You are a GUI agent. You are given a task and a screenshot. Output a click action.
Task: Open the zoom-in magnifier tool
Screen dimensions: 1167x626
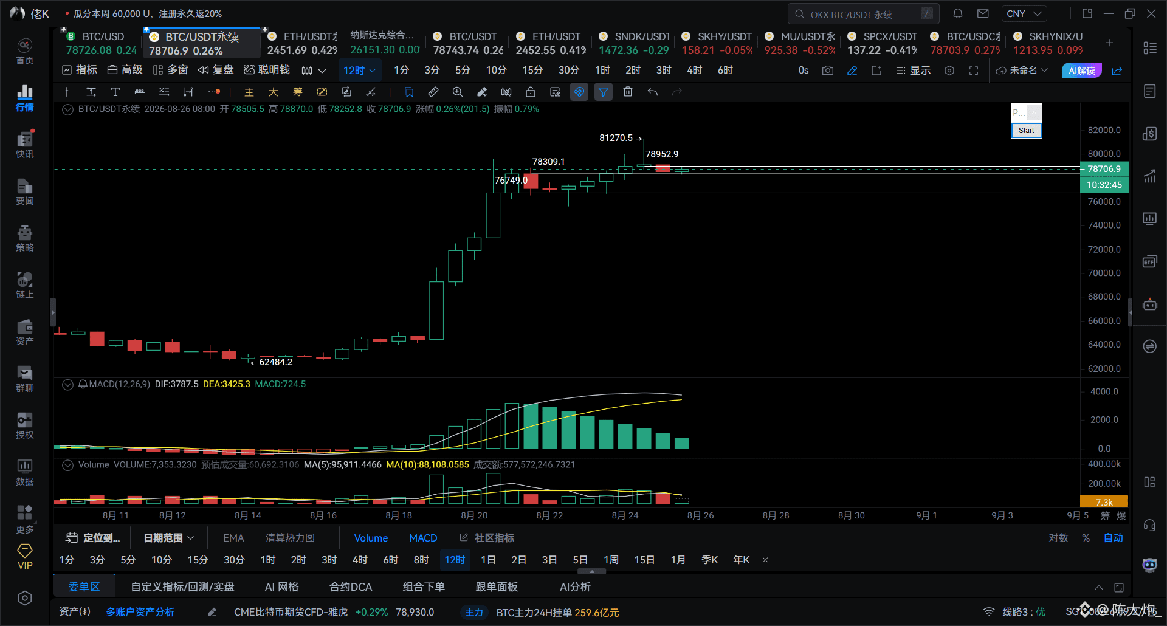click(458, 92)
